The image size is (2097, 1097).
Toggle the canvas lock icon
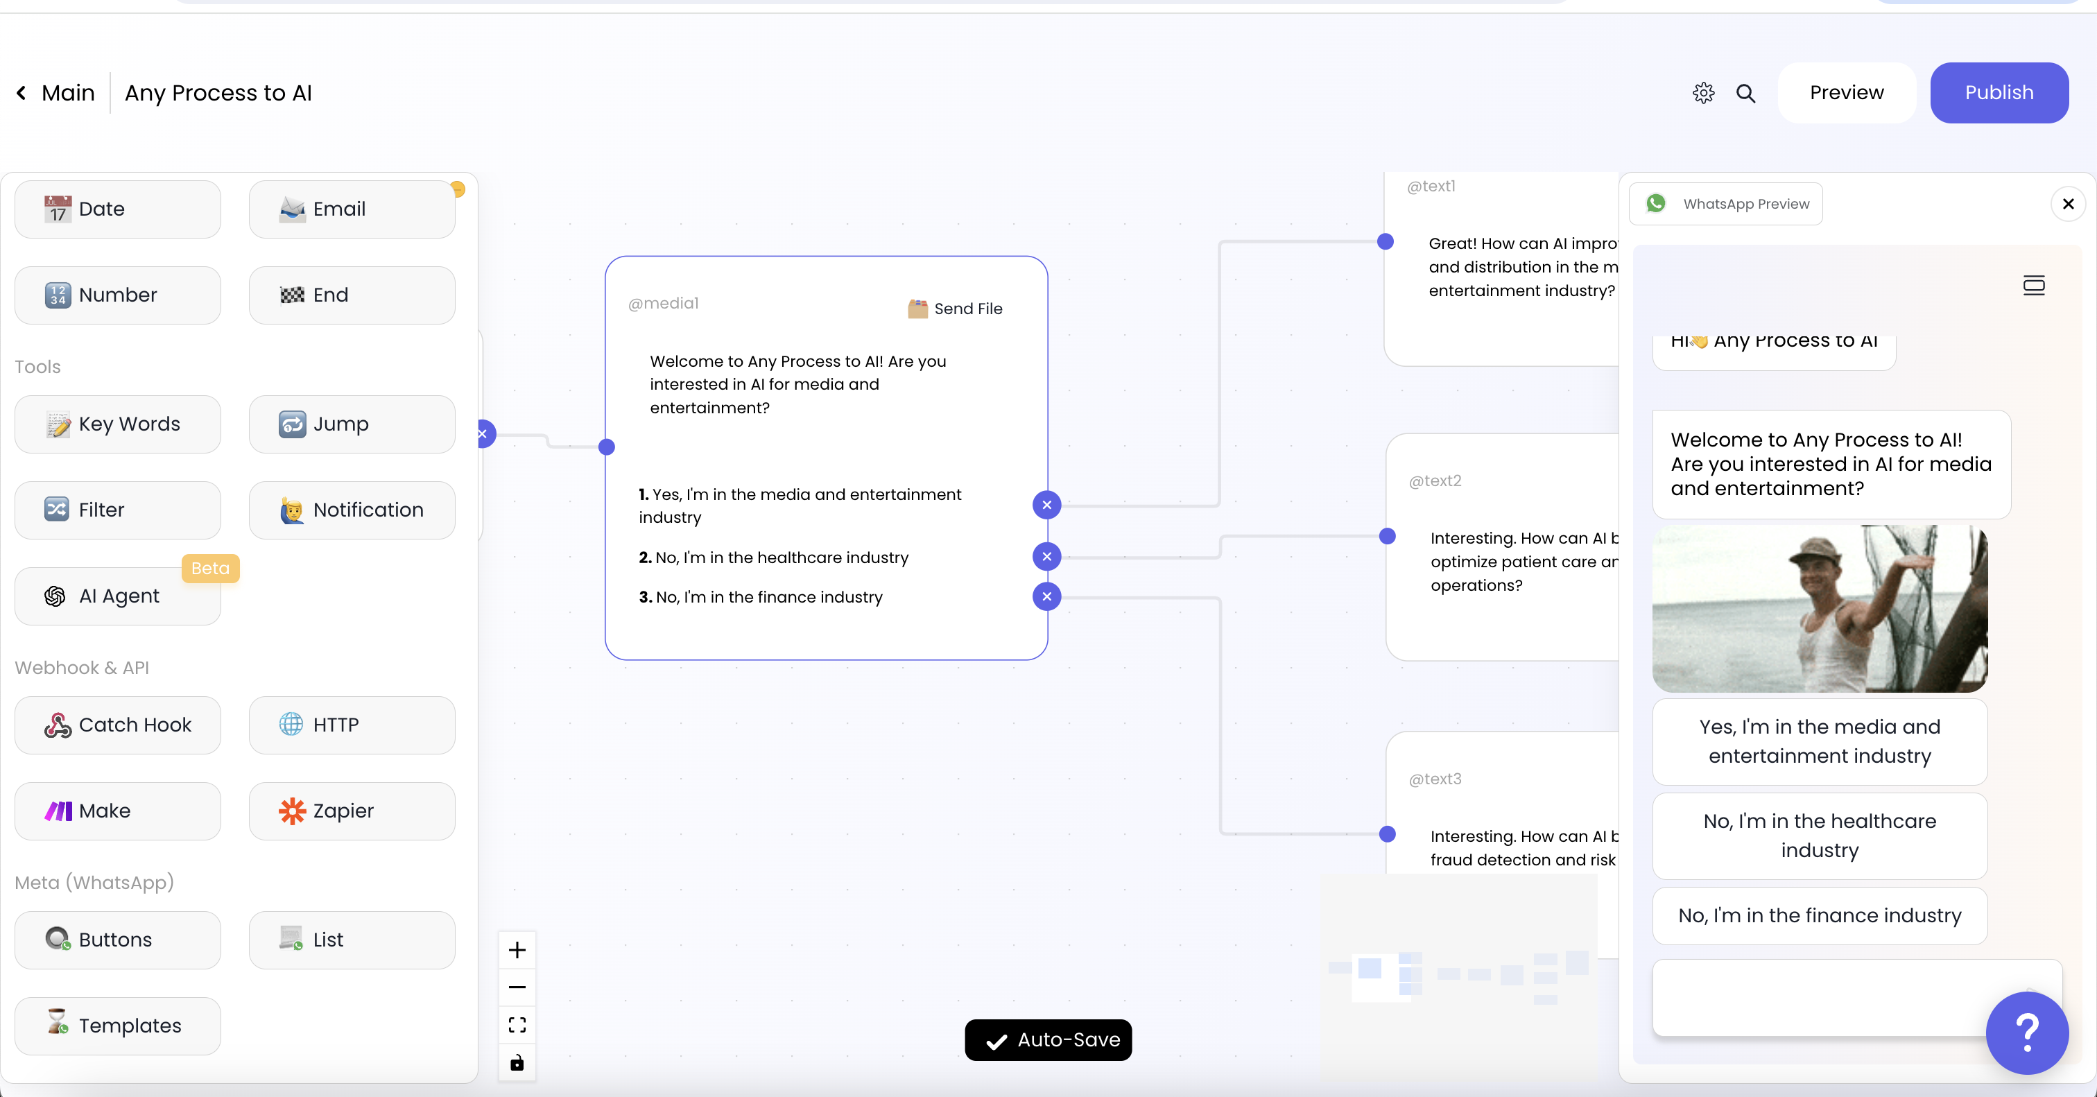pyautogui.click(x=517, y=1063)
